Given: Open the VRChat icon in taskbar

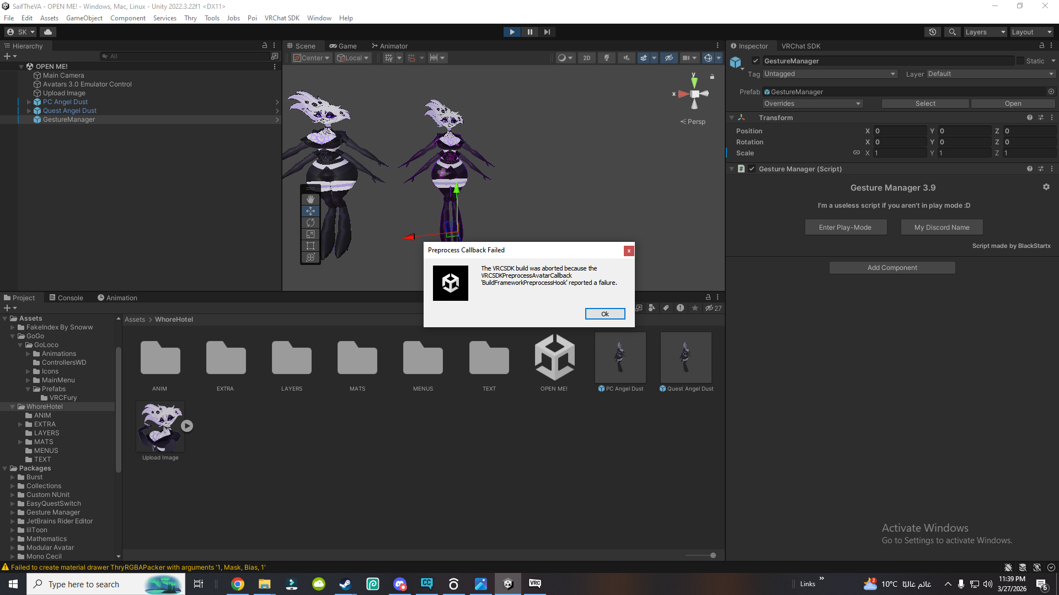Looking at the screenshot, I should click(x=534, y=584).
